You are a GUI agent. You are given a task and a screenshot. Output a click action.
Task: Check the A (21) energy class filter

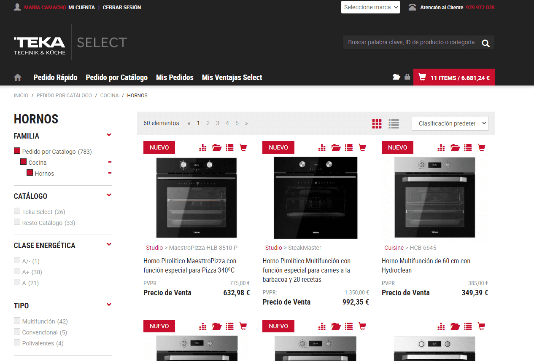17,282
